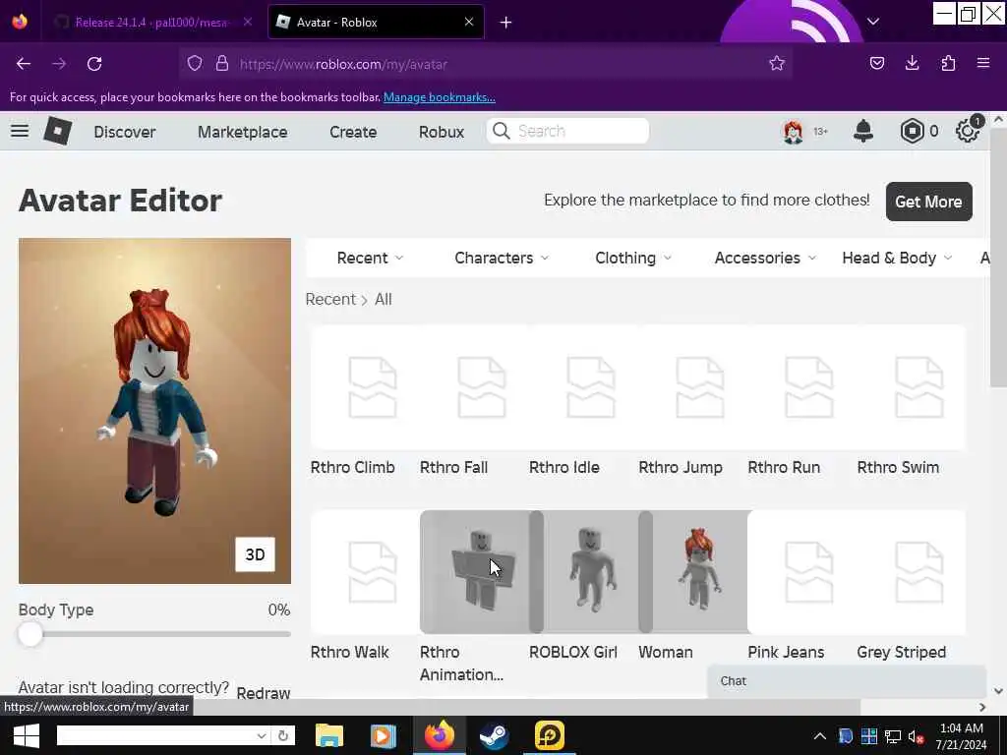Switch to the Release 24.1.4 tab
The width and height of the screenshot is (1007, 755).
click(152, 23)
